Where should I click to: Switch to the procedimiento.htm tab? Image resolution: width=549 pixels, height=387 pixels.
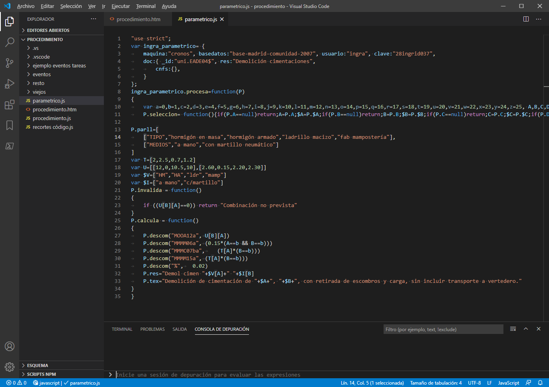[138, 19]
